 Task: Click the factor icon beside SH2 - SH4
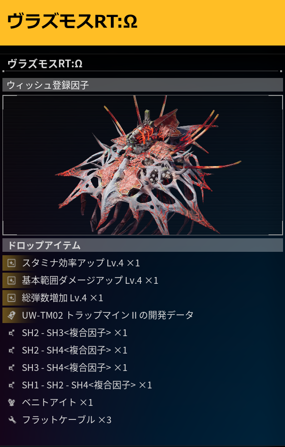(x=12, y=350)
